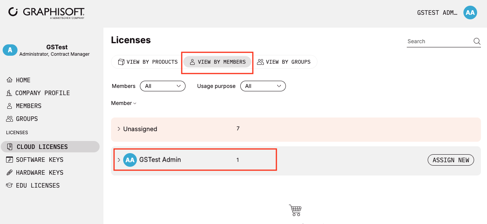Image resolution: width=487 pixels, height=224 pixels.
Task: Open Home via house icon
Action: [x=10, y=80]
